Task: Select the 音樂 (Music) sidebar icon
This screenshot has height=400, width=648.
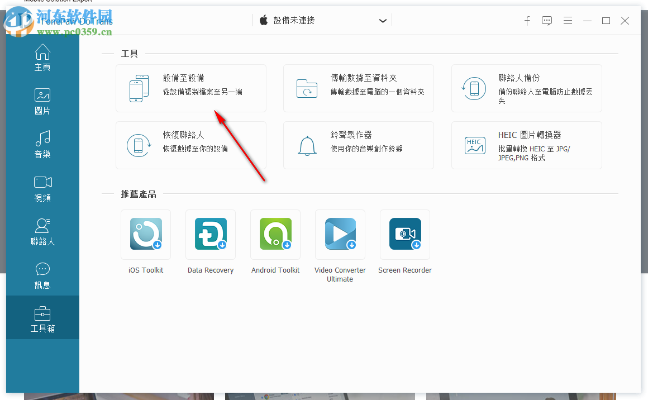Action: (42, 145)
